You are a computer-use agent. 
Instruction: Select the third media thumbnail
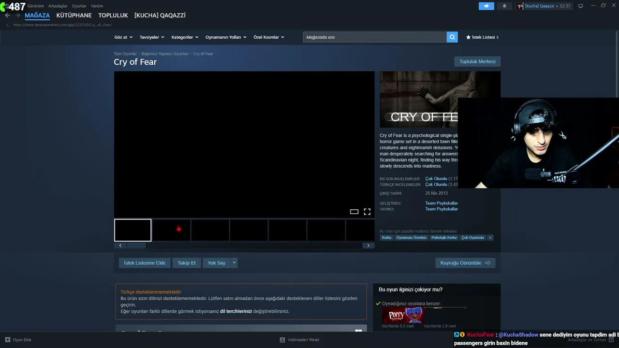pos(210,230)
